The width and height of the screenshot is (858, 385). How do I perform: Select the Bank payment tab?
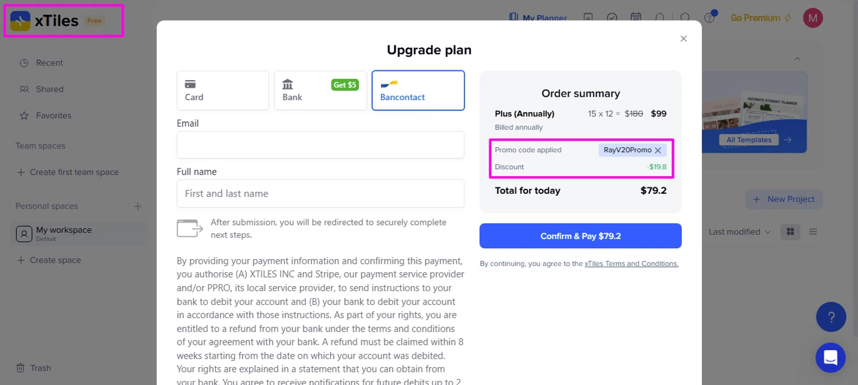320,90
